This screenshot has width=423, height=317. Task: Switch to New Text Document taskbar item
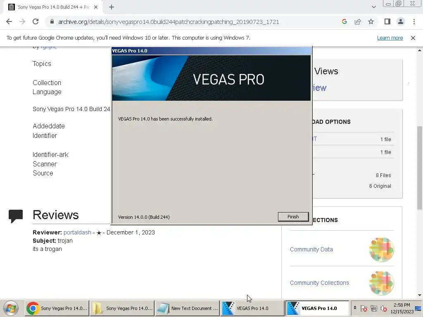click(188, 308)
